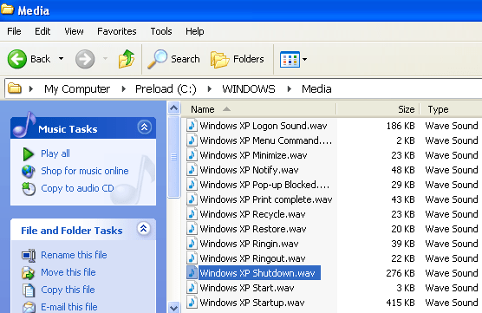The width and height of the screenshot is (482, 313).
Task: Sort by the Size column header
Action: click(x=378, y=109)
